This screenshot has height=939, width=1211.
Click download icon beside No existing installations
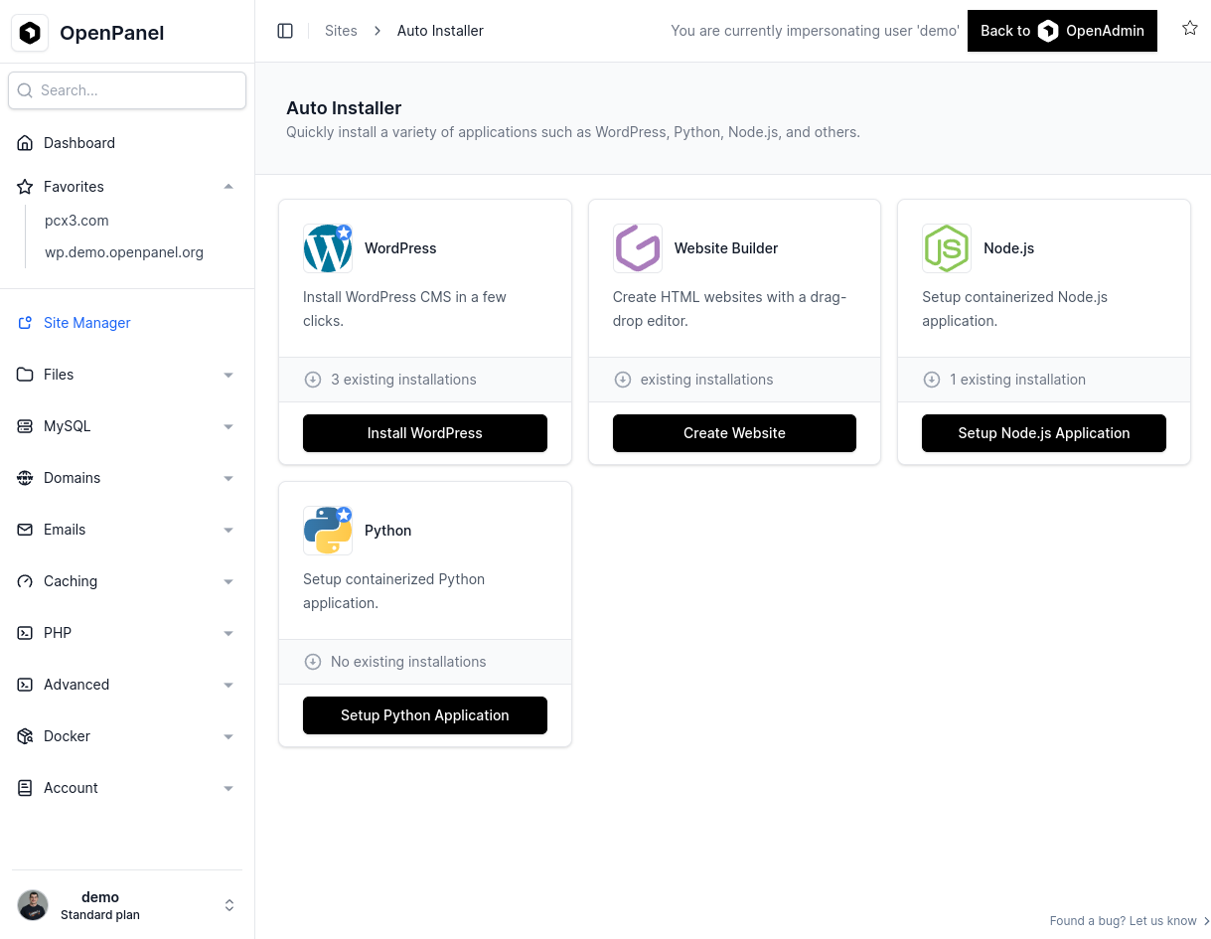[313, 662]
